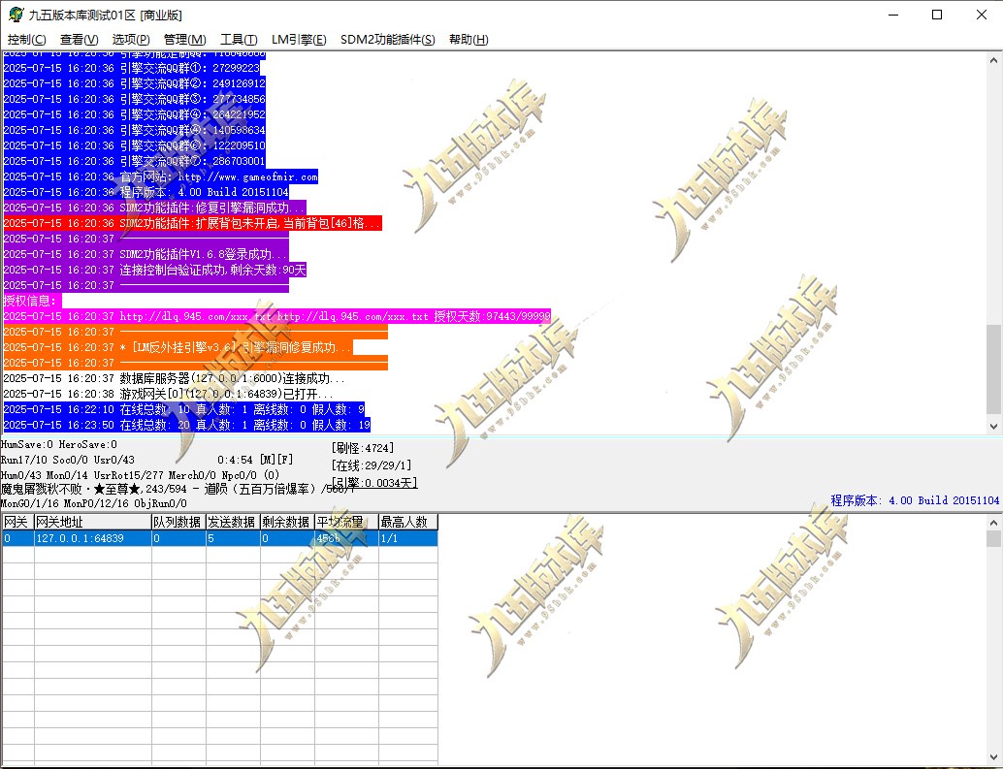Open the 查看(V) menu
Viewport: 1003px width, 769px height.
pos(80,40)
